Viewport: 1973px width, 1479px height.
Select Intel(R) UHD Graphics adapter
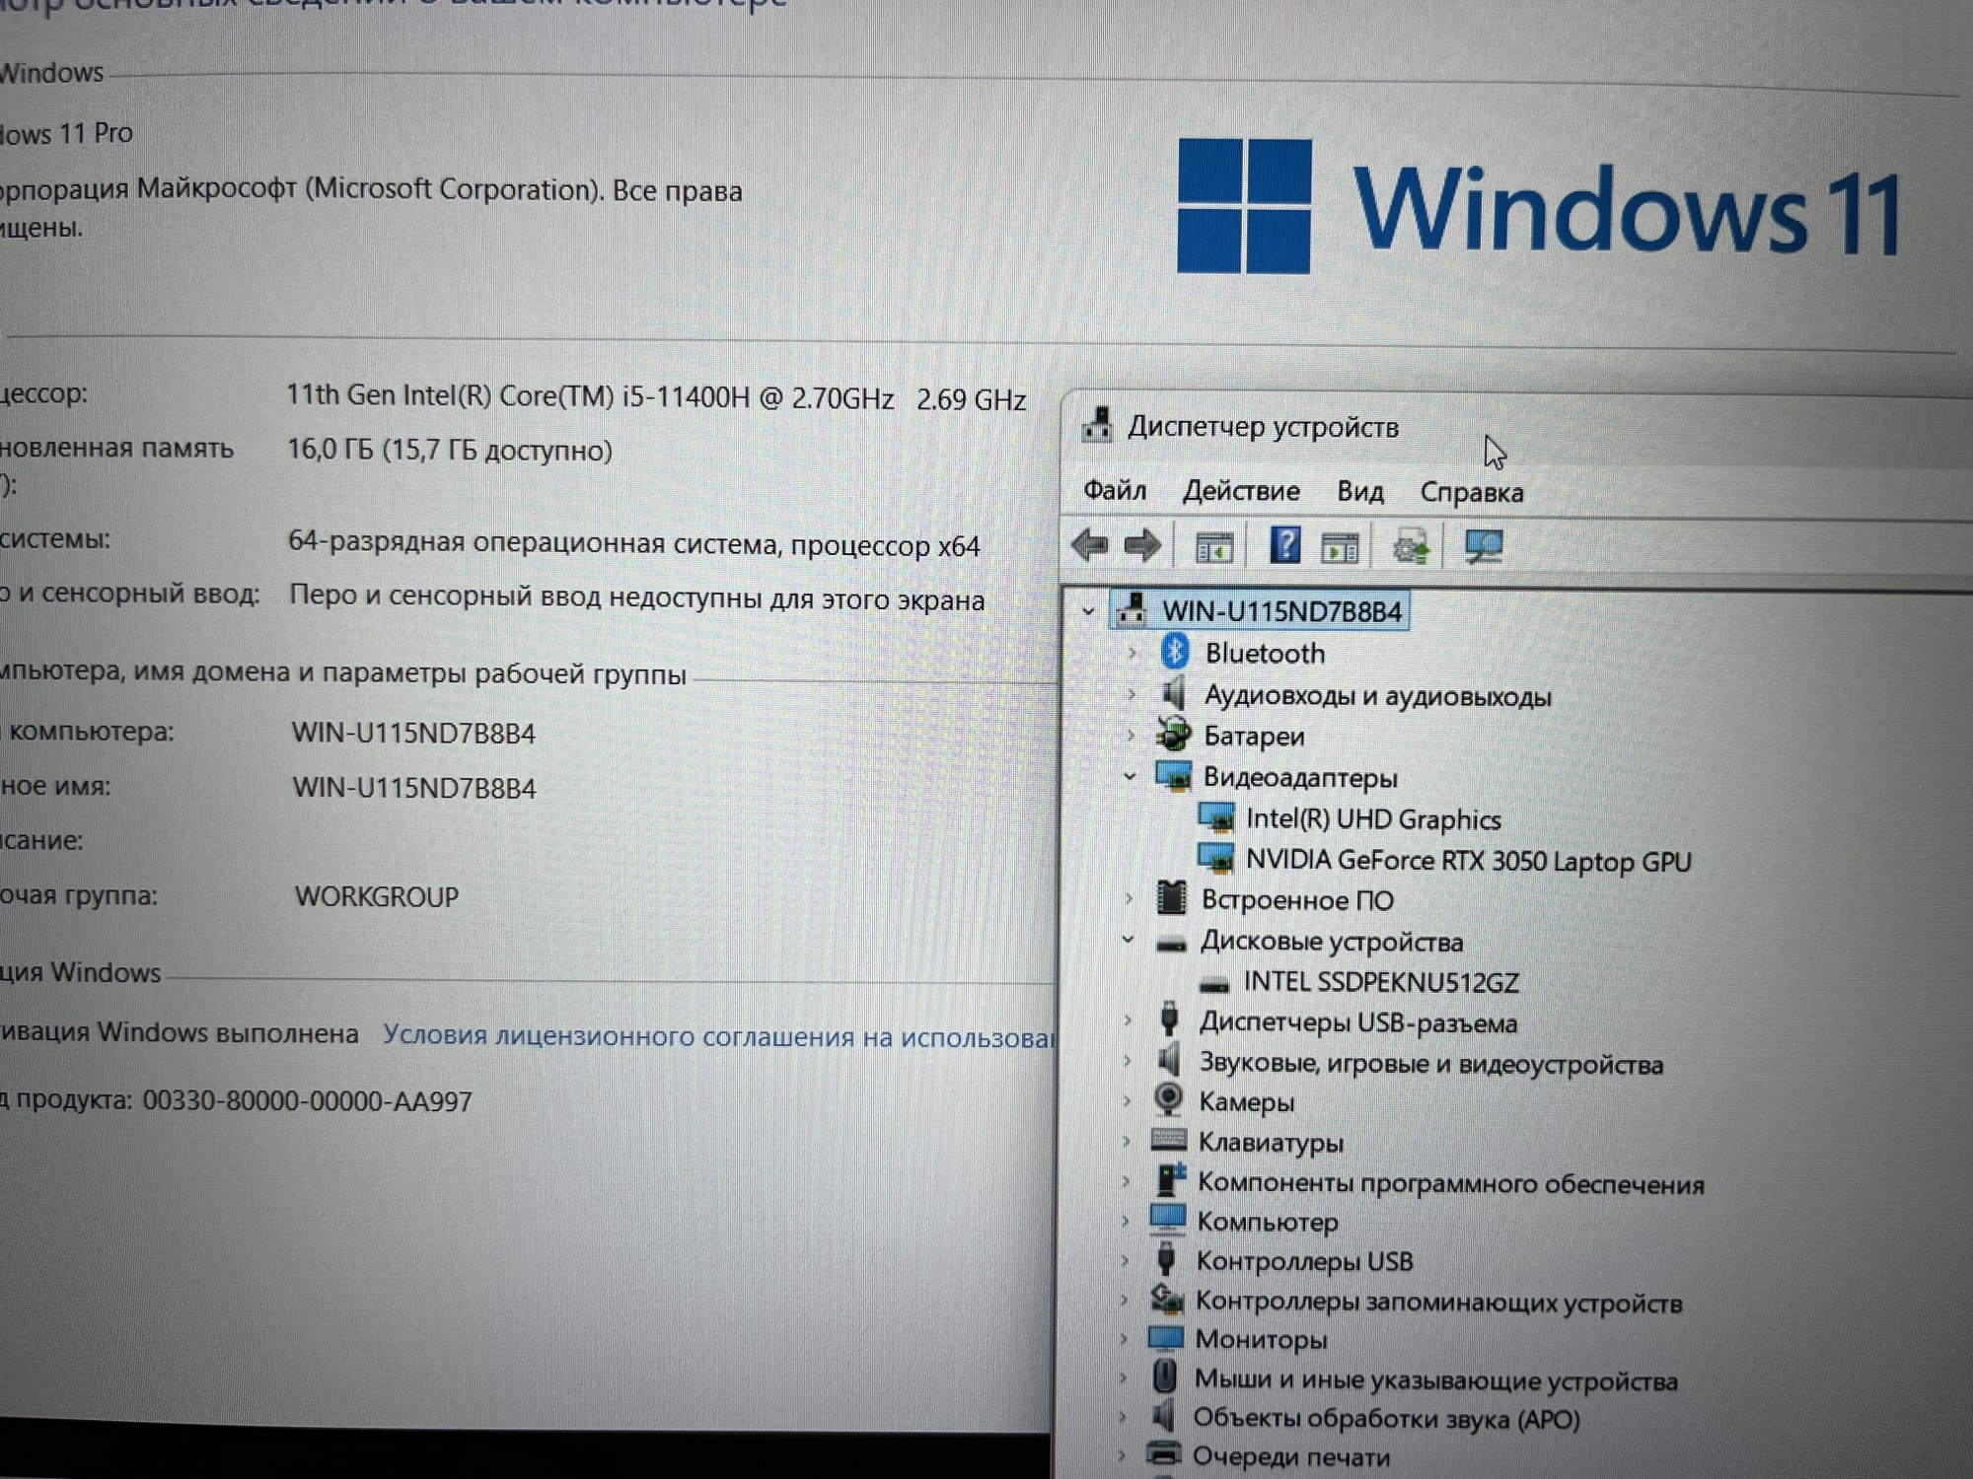pyautogui.click(x=1372, y=819)
